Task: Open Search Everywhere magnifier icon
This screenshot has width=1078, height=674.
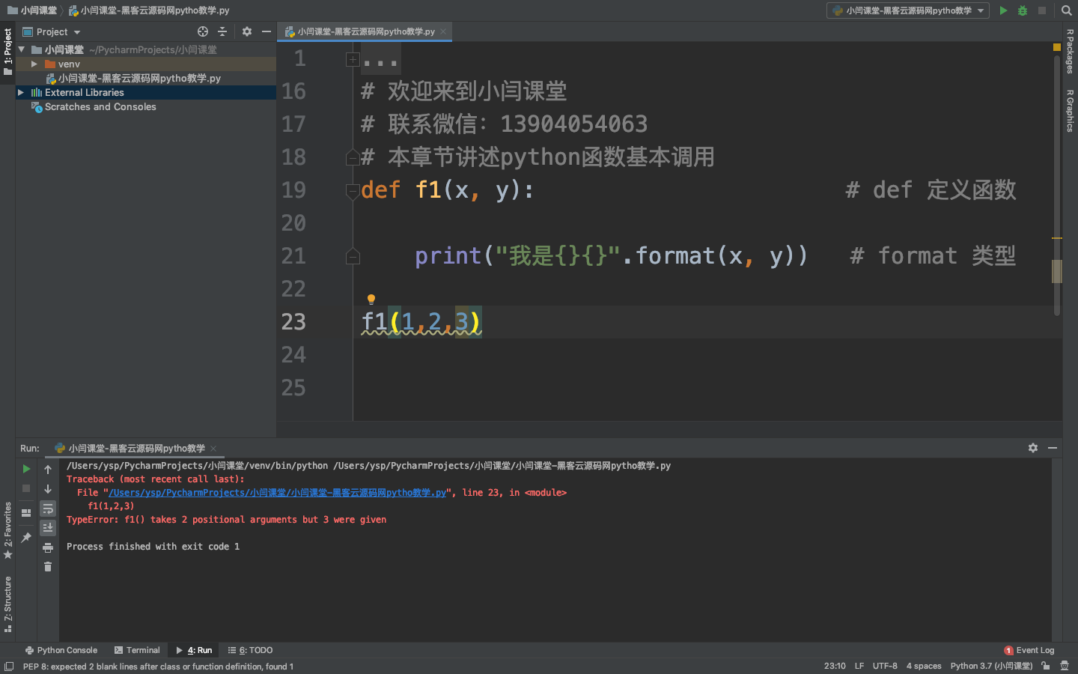Action: click(x=1067, y=10)
